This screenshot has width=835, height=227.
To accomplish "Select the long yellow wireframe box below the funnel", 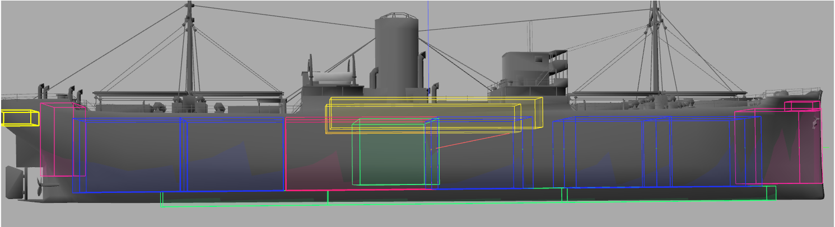I will click(x=434, y=115).
